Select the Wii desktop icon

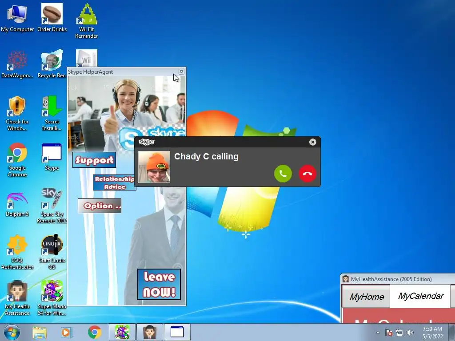[87, 58]
